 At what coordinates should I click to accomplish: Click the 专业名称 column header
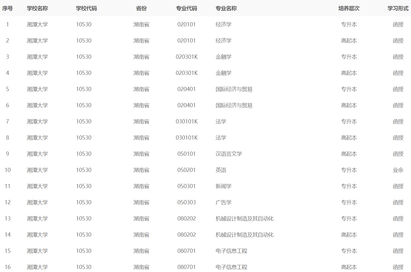click(226, 8)
